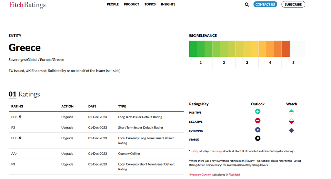Open the search magnifier icon
Screen dimensions: 331x179
[x=247, y=4]
